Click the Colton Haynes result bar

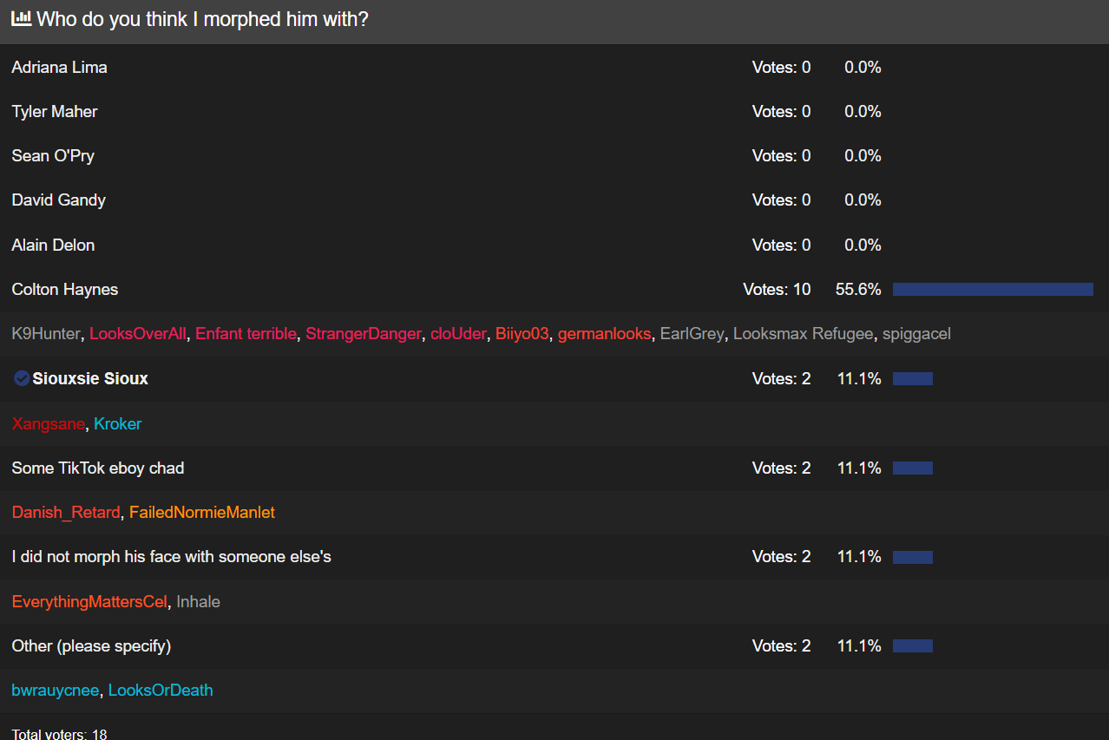click(x=993, y=290)
